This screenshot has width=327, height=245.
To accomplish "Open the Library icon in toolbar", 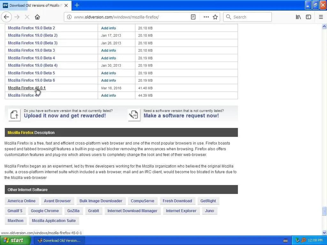I will click(x=298, y=17).
